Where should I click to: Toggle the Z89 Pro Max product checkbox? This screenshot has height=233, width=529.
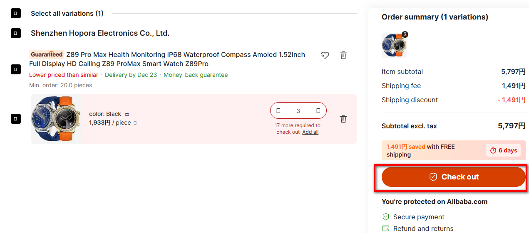(15, 69)
